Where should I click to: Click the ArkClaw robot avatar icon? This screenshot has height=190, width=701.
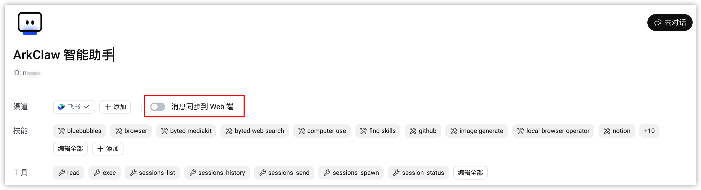click(x=30, y=24)
